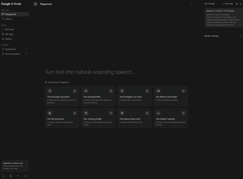
Task: Click the Google AI Studio logo
Action: [11, 4]
